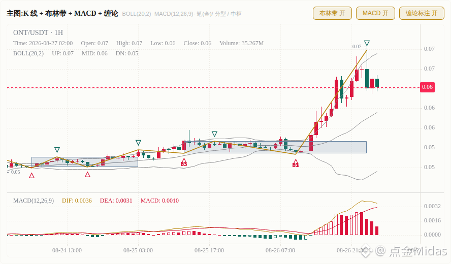Click the MACD(12,26,9) panel label
This screenshot has width=451, height=264.
pyautogui.click(x=34, y=201)
